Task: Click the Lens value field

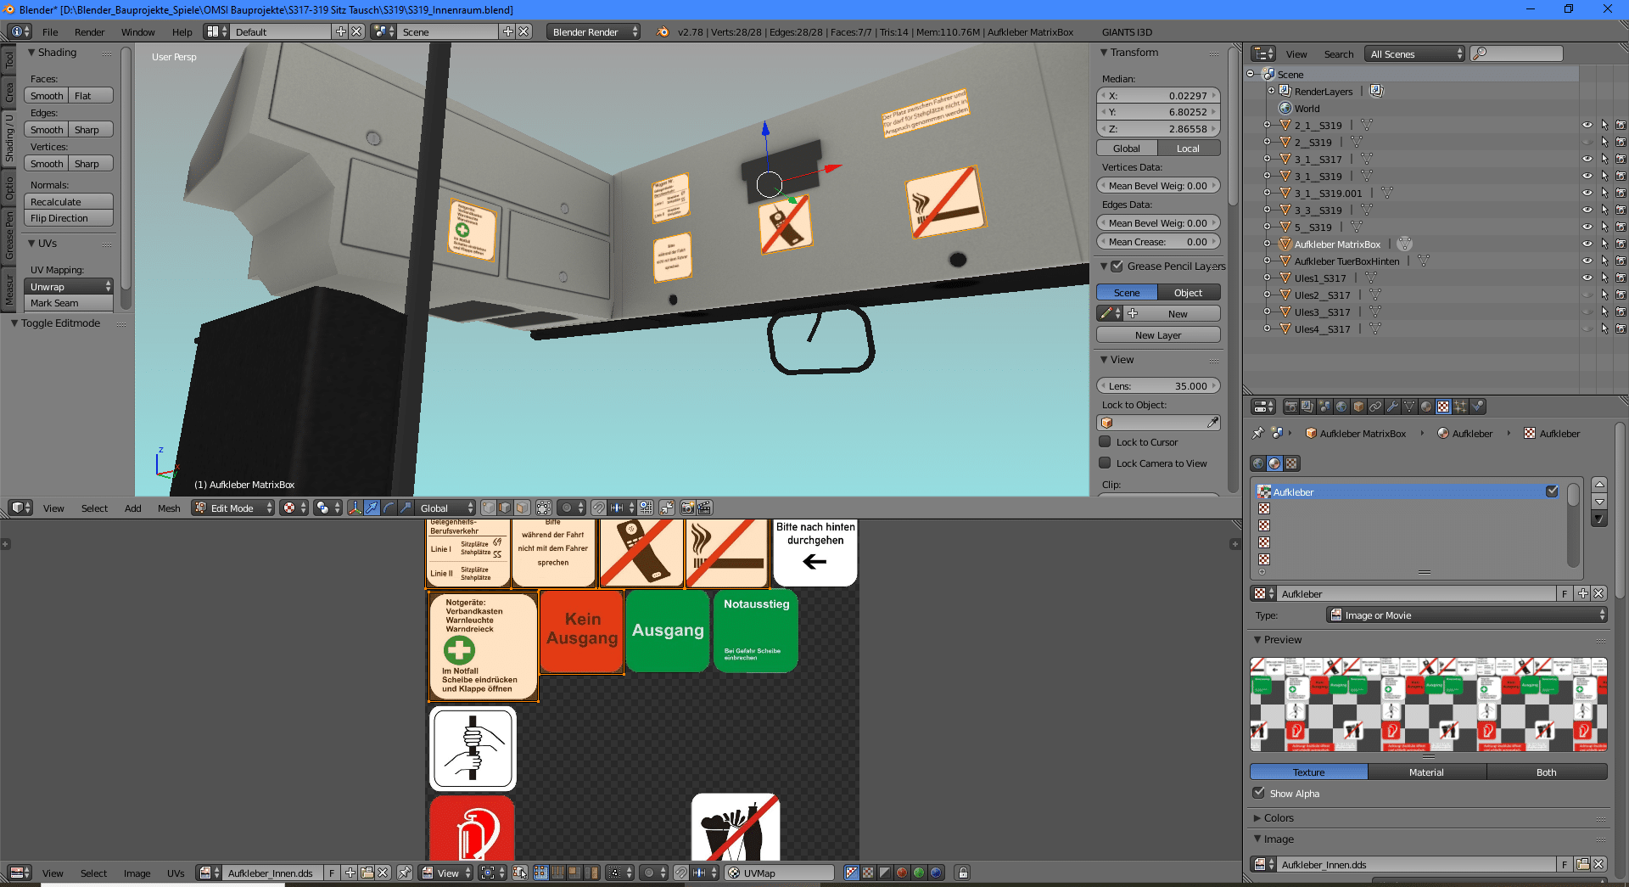Action: [1158, 386]
